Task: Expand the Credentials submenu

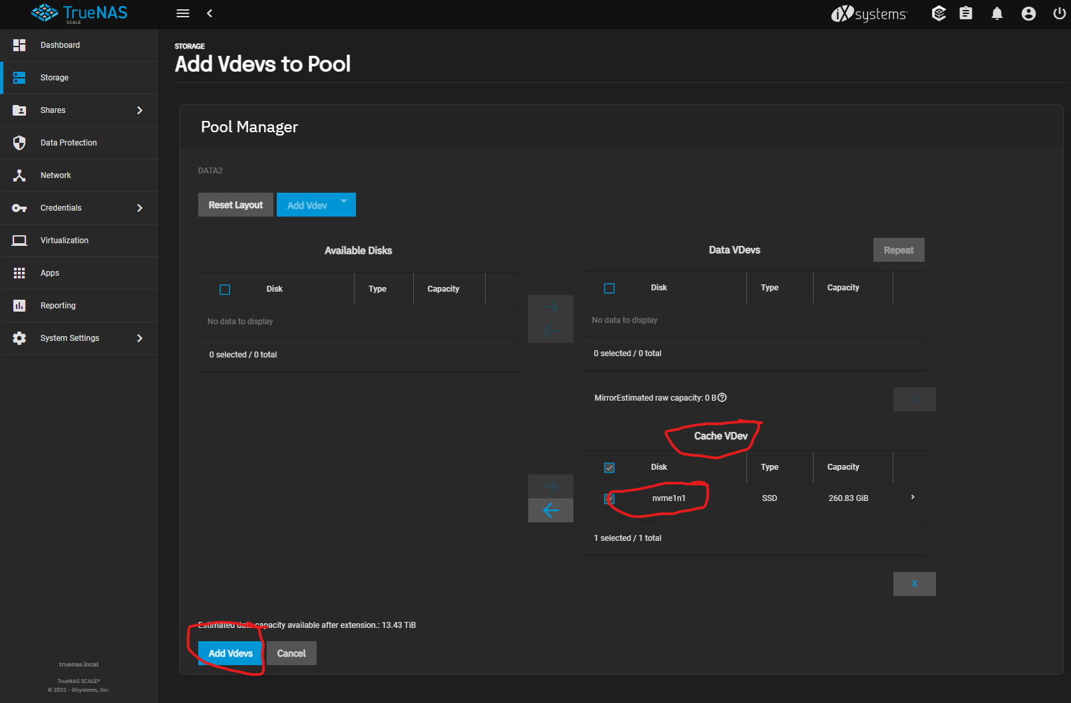Action: click(x=140, y=208)
